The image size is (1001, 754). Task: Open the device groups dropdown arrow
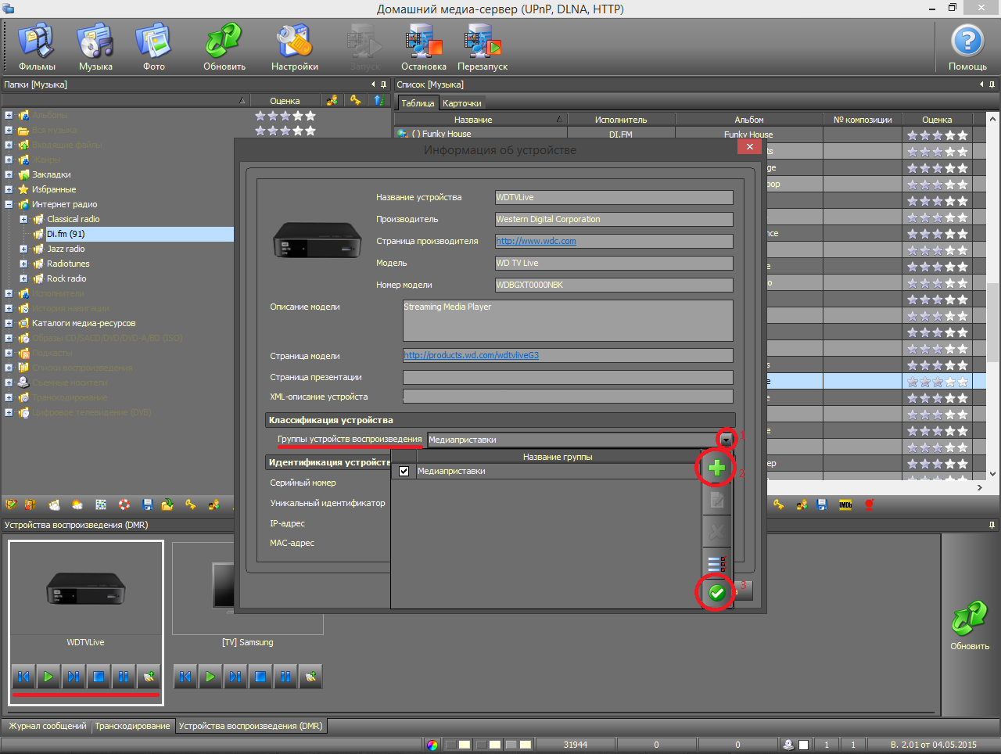click(727, 440)
